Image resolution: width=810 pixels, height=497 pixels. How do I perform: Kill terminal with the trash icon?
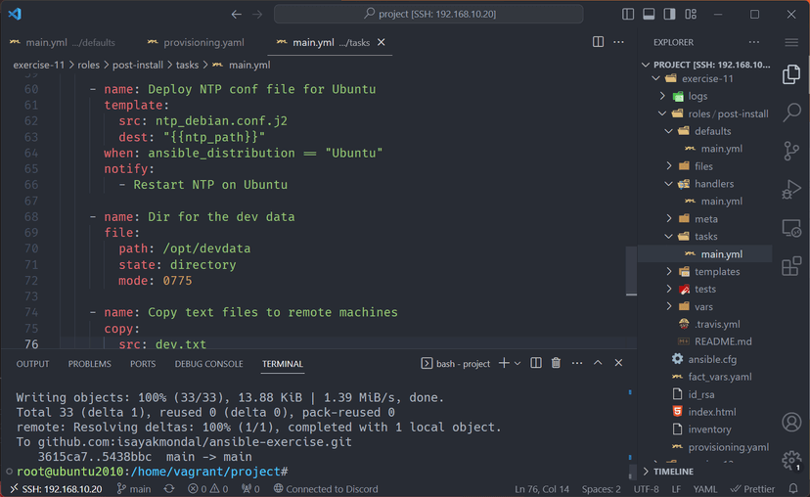[556, 363]
